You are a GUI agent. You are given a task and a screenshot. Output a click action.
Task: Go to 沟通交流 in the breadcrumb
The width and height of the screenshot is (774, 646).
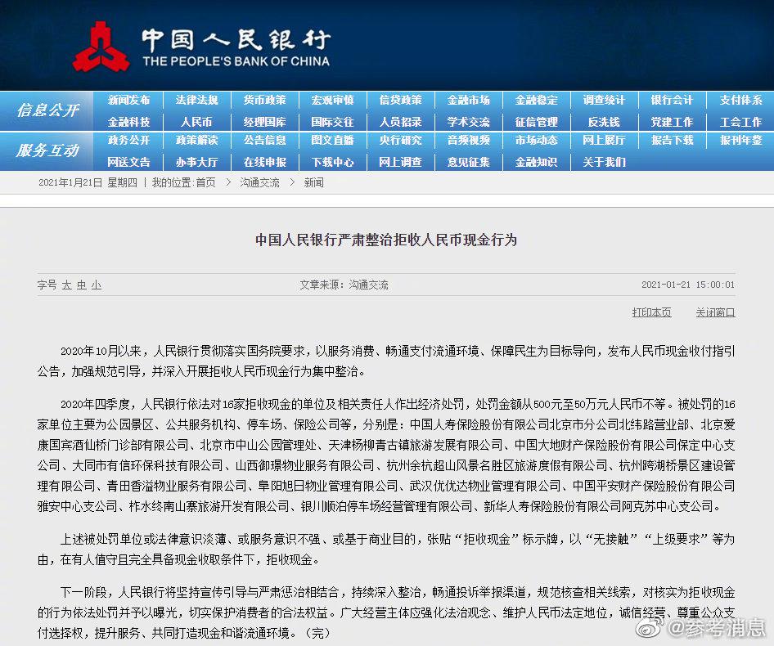(259, 182)
